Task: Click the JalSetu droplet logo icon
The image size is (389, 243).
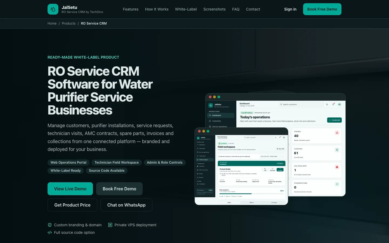Action: 53,9
